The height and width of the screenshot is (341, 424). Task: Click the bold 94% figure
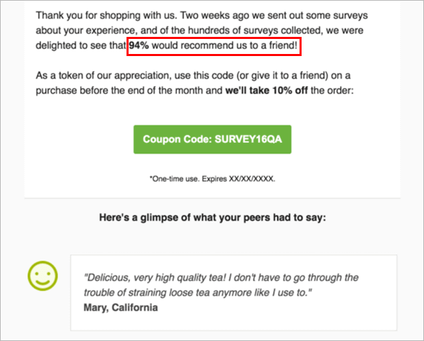[x=139, y=45]
